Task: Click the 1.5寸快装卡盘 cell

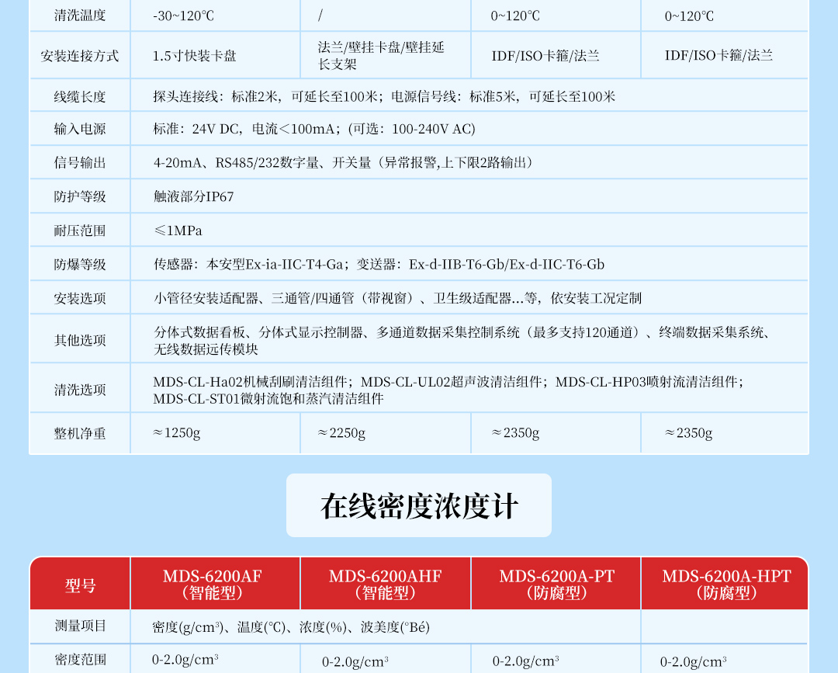Action: click(x=195, y=56)
